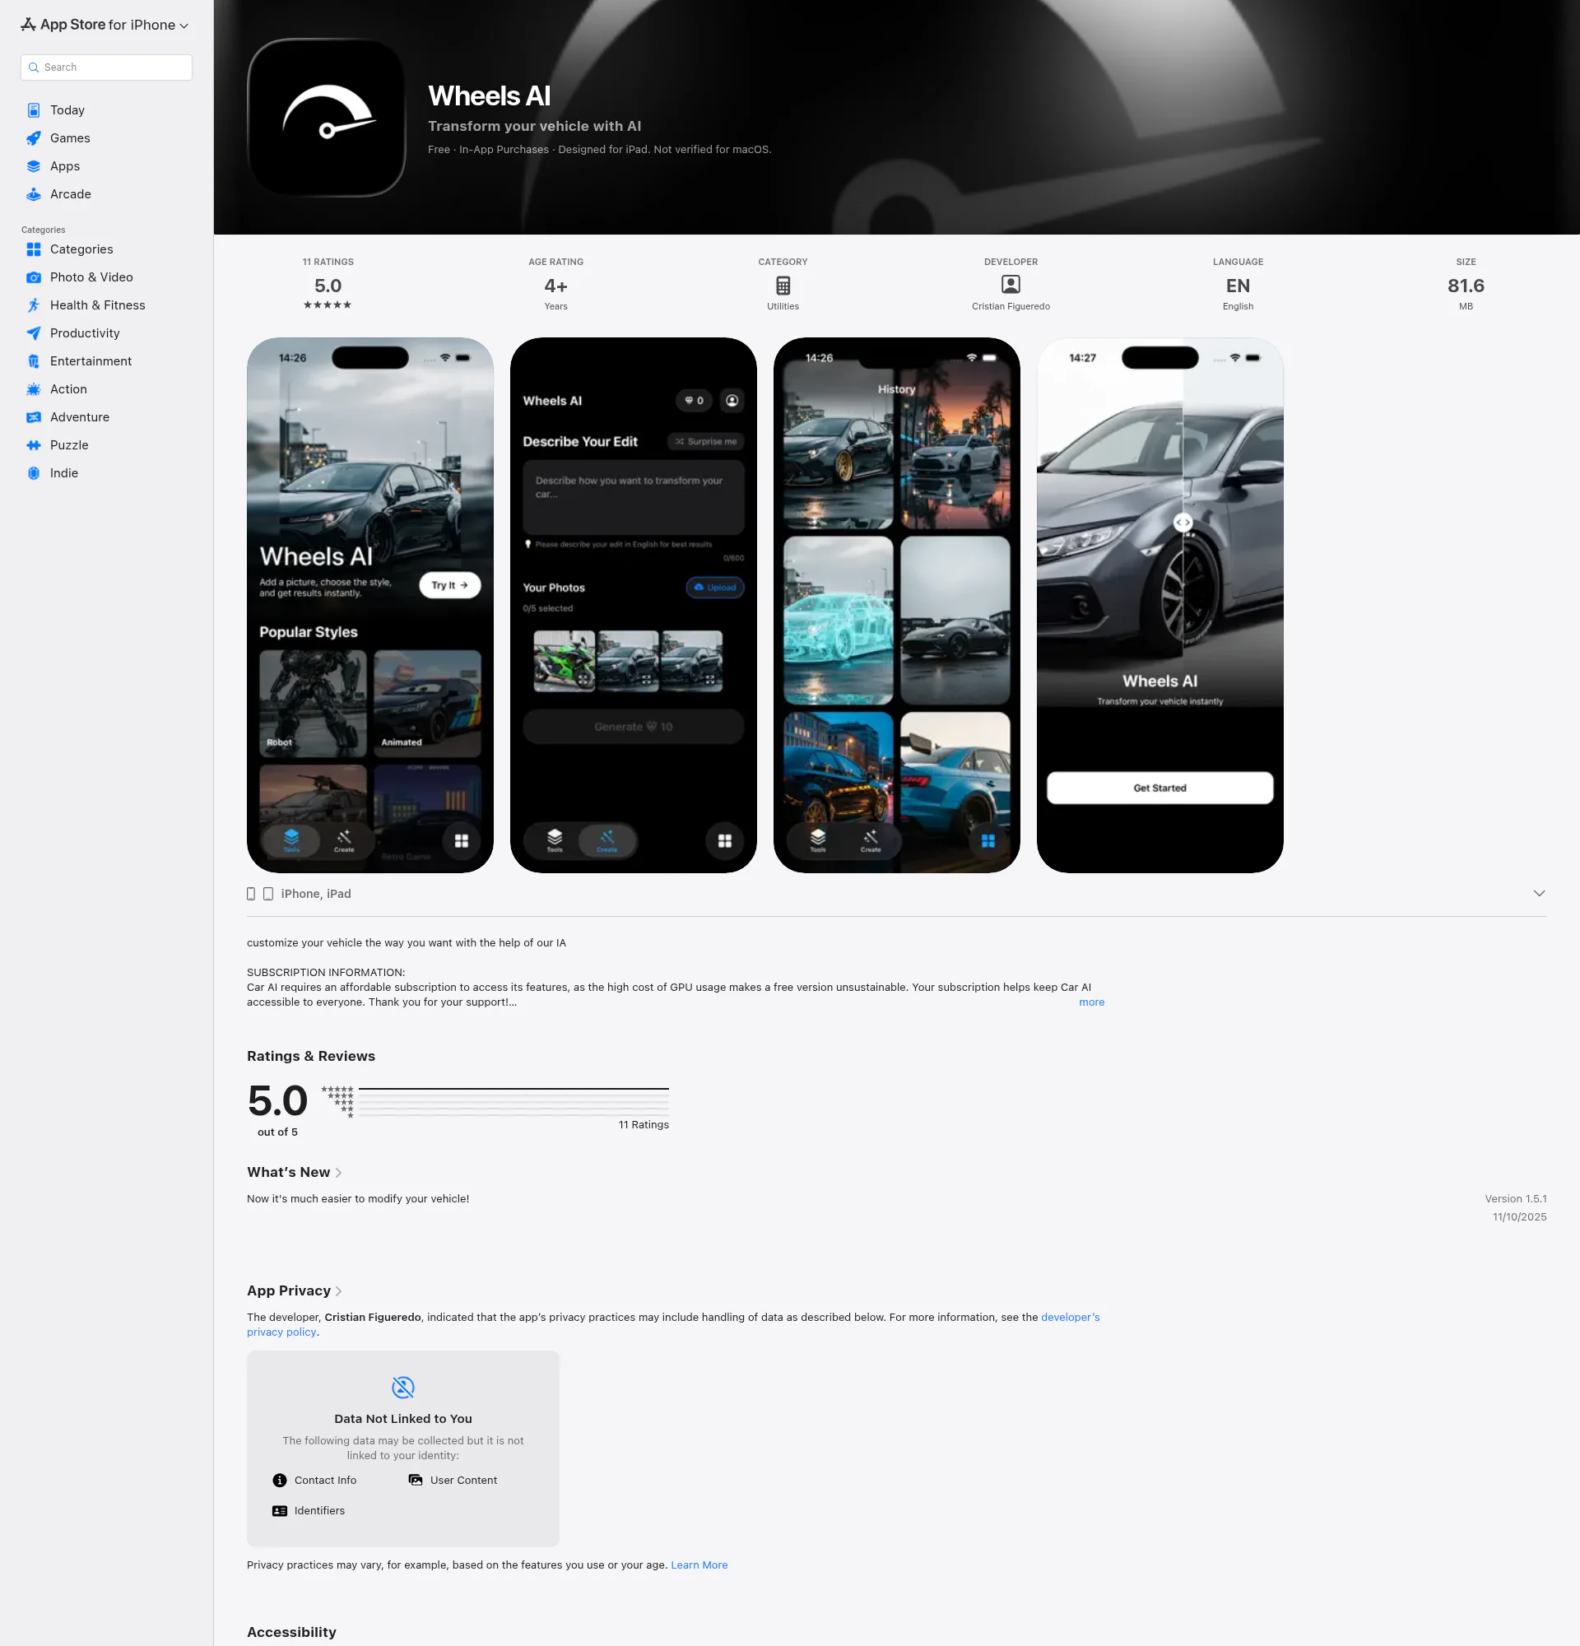Click the Search input field
Image resolution: width=1580 pixels, height=1646 pixels.
tap(107, 67)
